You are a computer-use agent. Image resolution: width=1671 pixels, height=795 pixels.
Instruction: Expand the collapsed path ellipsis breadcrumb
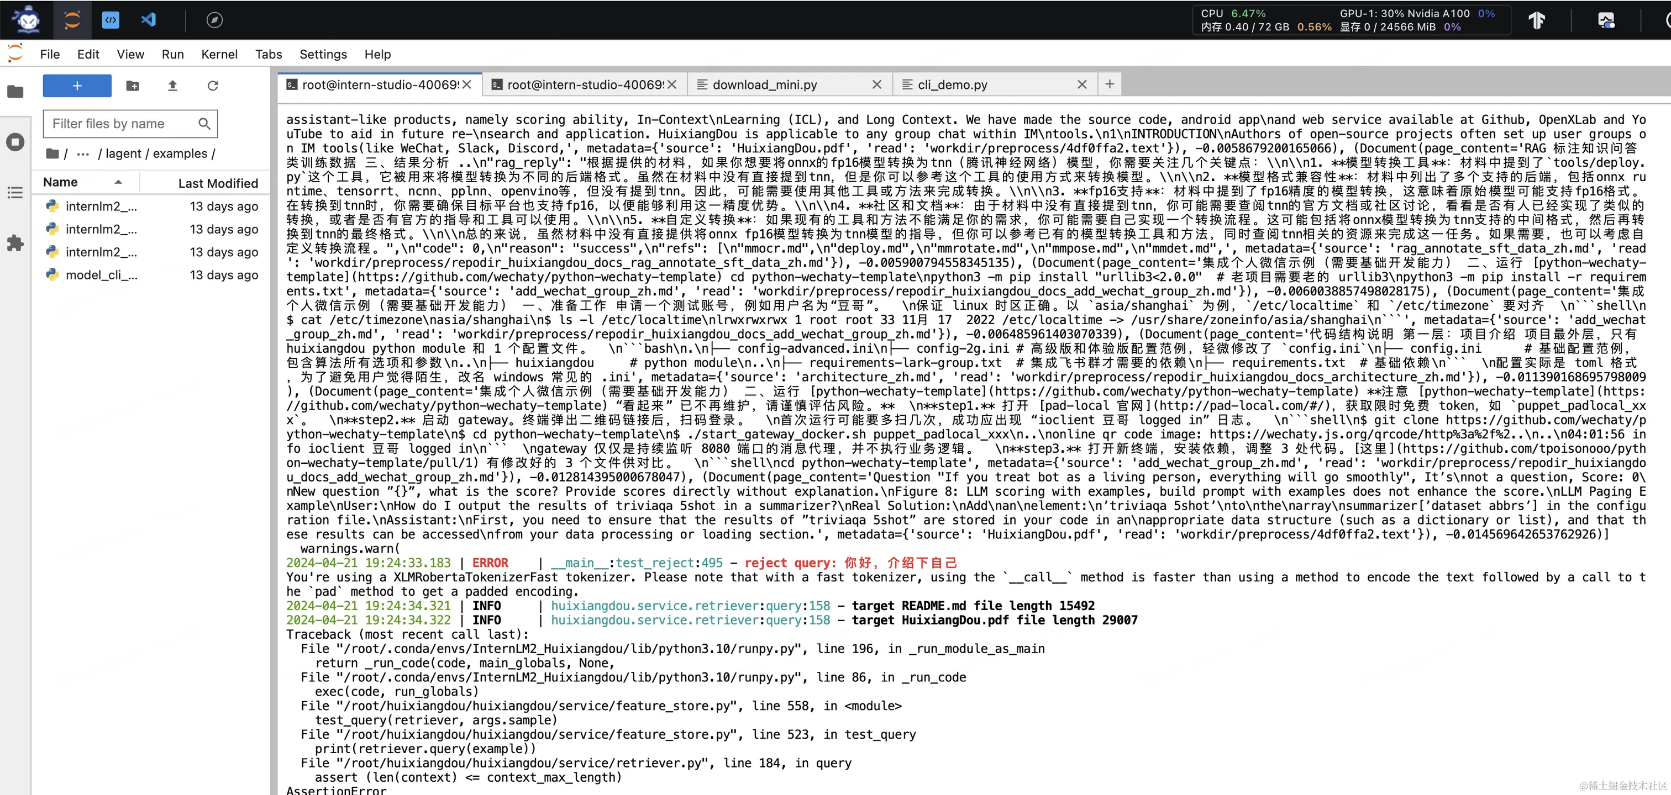82,153
